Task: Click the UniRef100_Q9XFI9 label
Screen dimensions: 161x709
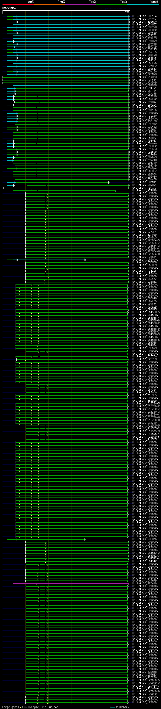Action: point(144,33)
